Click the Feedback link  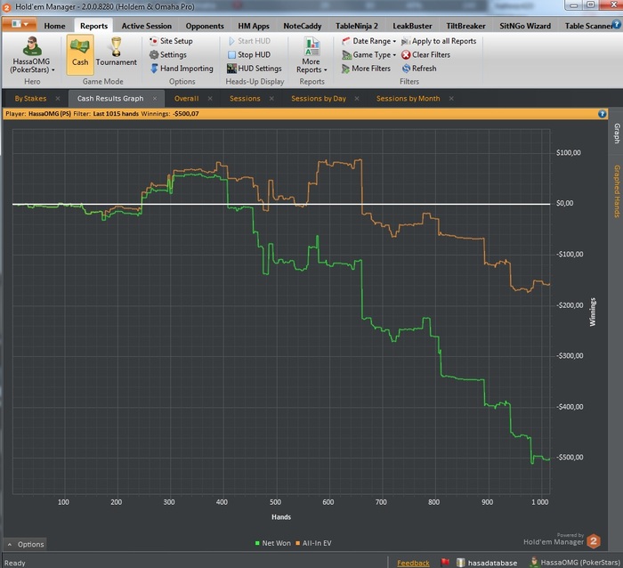click(x=413, y=563)
